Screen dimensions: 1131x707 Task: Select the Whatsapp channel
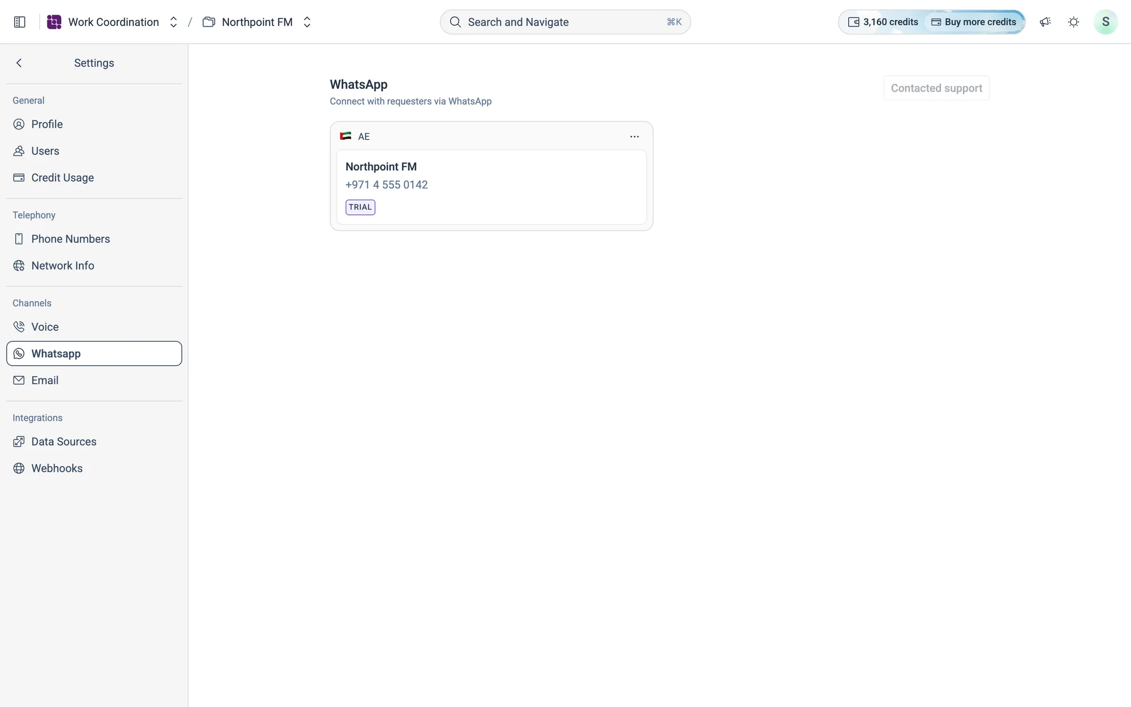[94, 353]
